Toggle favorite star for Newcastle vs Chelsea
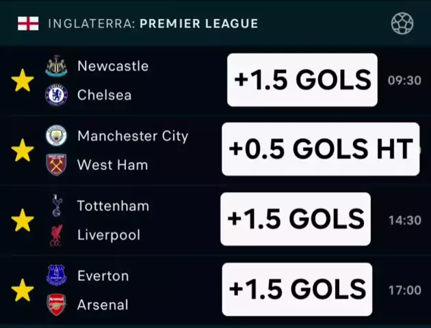431x328 pixels. pos(23,81)
